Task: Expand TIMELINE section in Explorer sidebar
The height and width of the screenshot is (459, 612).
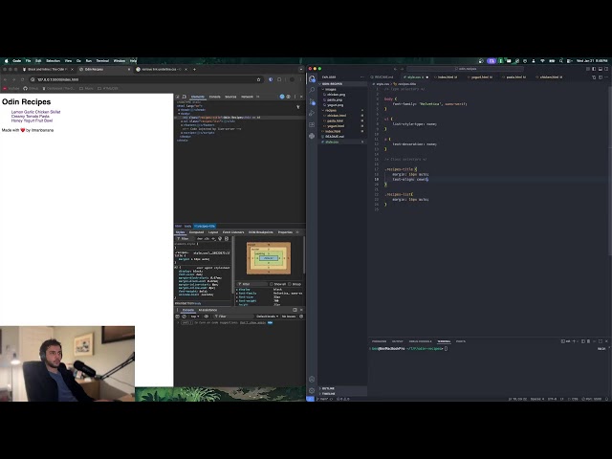Action: [x=342, y=394]
